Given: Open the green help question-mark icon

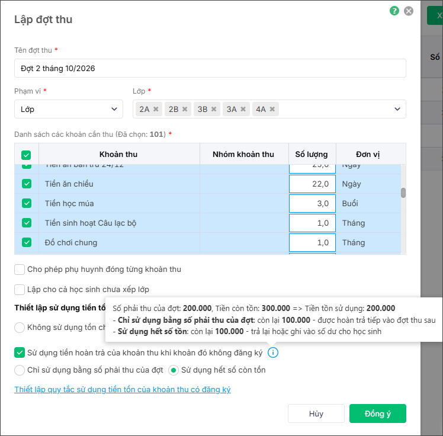Looking at the screenshot, I should [394, 11].
